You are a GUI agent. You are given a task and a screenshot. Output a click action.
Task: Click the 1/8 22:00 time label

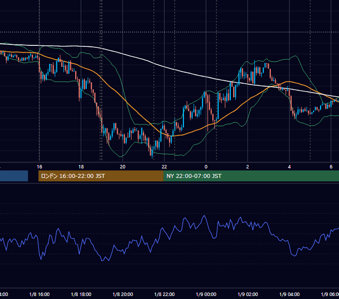click(165, 294)
